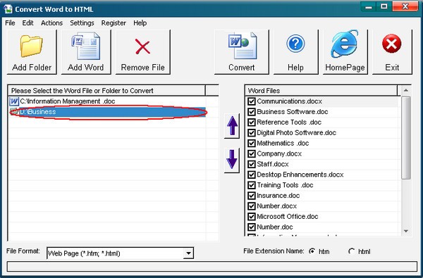Move file up with the purple up arrow
423x278 pixels.
(232, 126)
